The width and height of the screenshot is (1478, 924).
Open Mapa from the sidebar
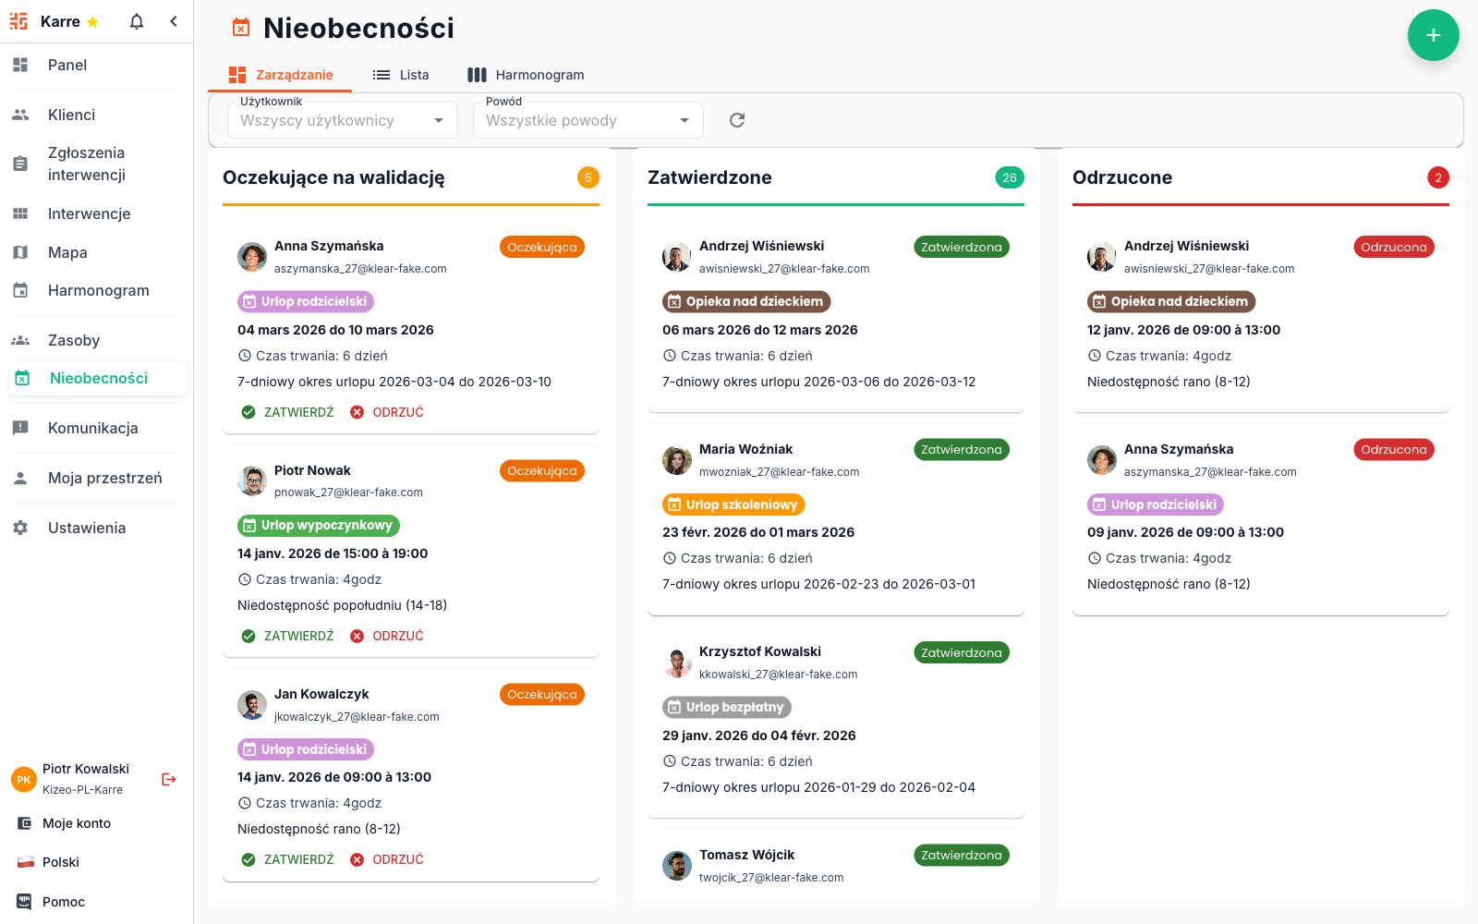tap(67, 252)
